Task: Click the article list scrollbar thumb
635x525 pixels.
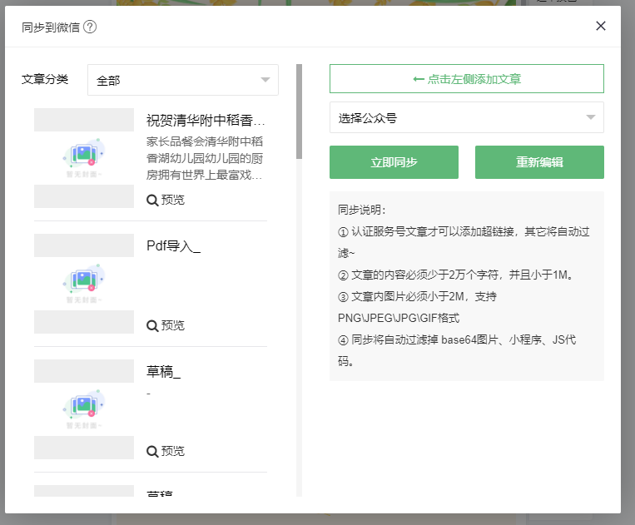Action: coord(300,111)
